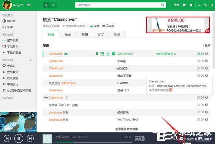215x144 pixels.
Task: Pause the playing classicriver song in list
Action: (97, 54)
